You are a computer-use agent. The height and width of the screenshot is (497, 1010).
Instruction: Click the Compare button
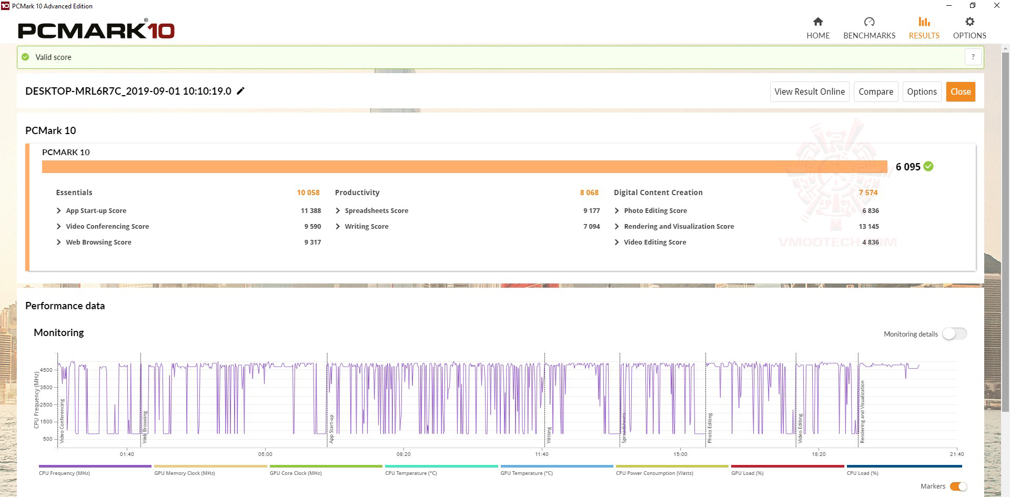point(876,92)
